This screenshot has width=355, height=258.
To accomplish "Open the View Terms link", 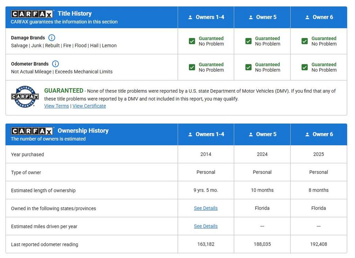I will pos(57,106).
